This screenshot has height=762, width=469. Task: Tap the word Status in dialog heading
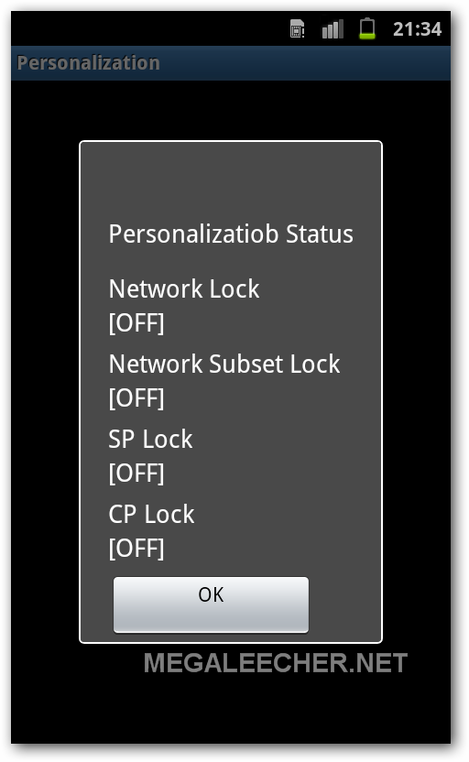(x=320, y=234)
